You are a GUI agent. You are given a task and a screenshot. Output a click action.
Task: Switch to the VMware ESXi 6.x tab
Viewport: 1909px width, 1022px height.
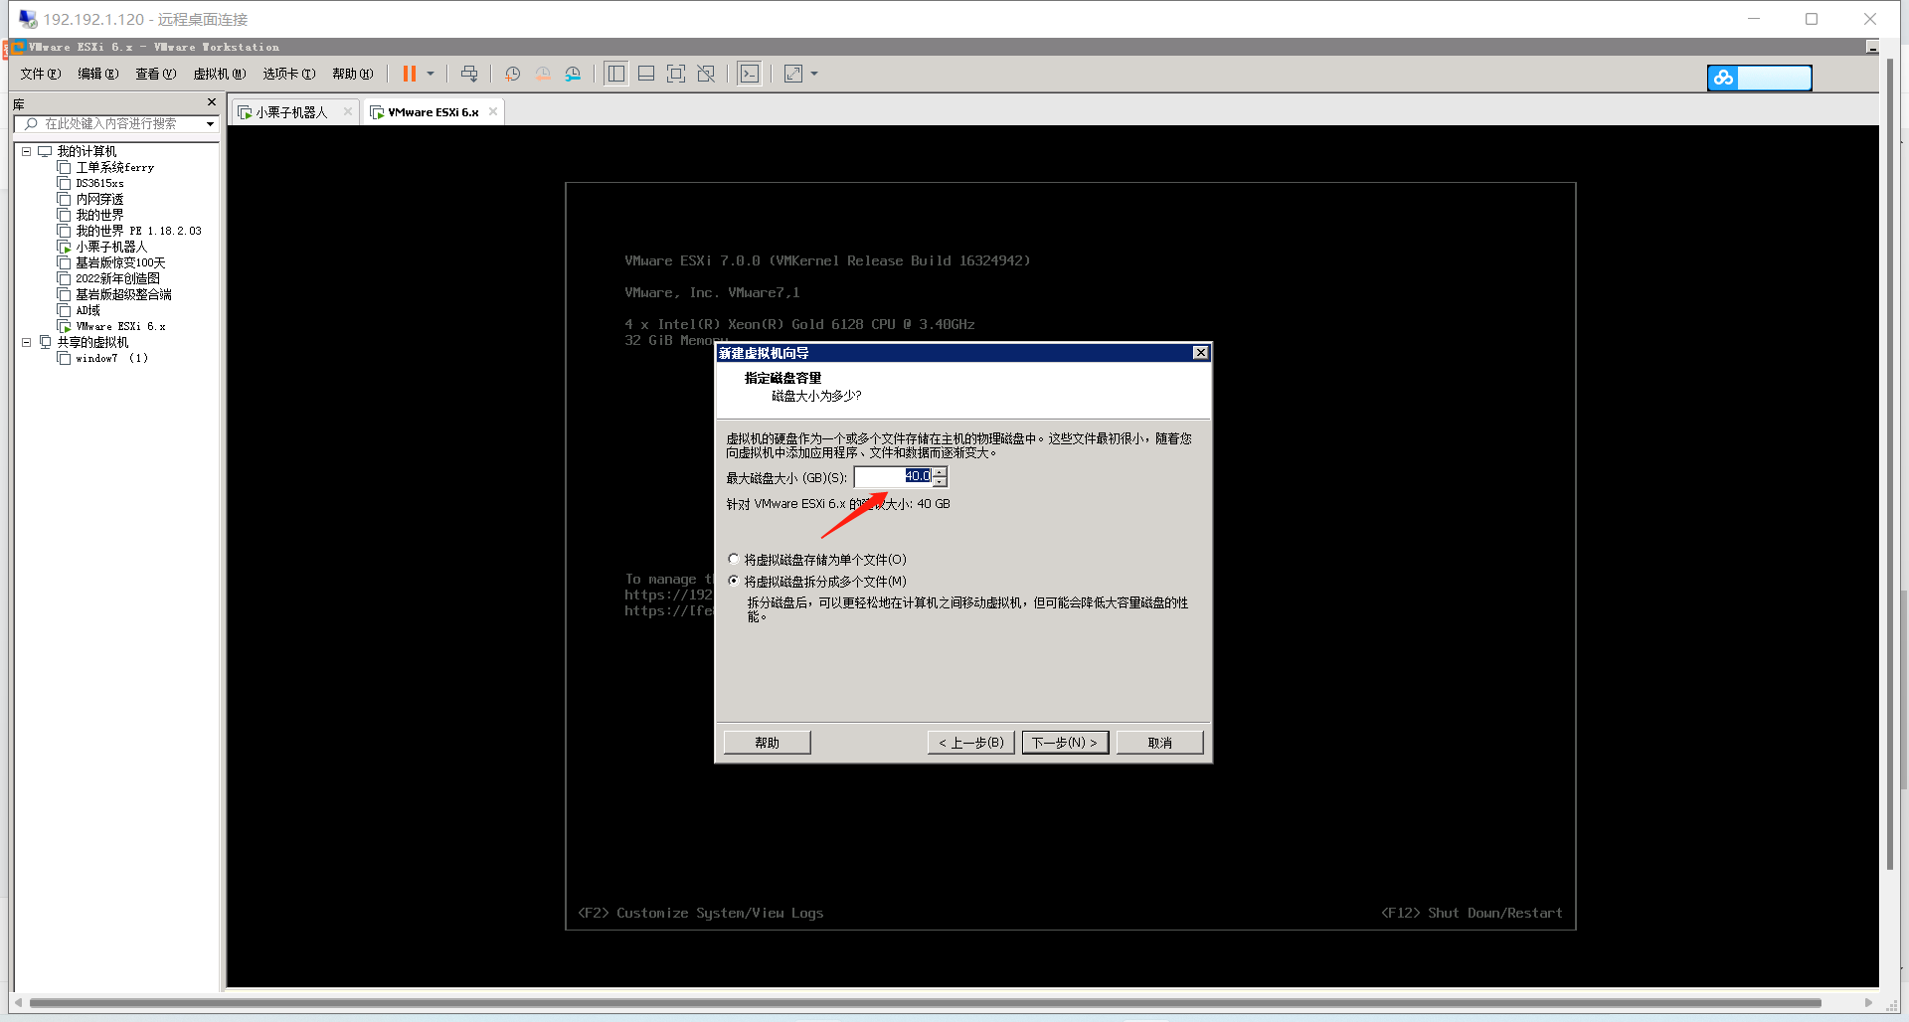[434, 112]
